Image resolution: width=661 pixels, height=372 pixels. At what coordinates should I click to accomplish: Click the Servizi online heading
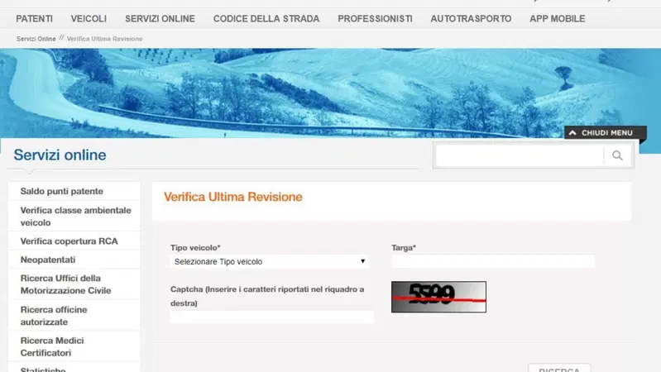click(60, 155)
